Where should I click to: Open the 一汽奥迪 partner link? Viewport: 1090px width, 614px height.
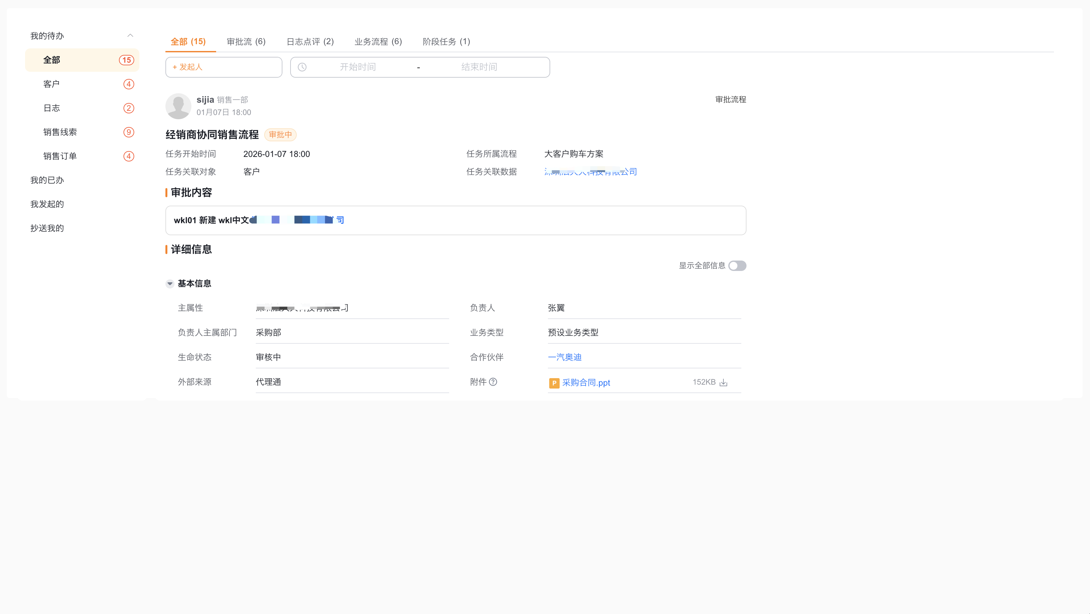click(564, 357)
